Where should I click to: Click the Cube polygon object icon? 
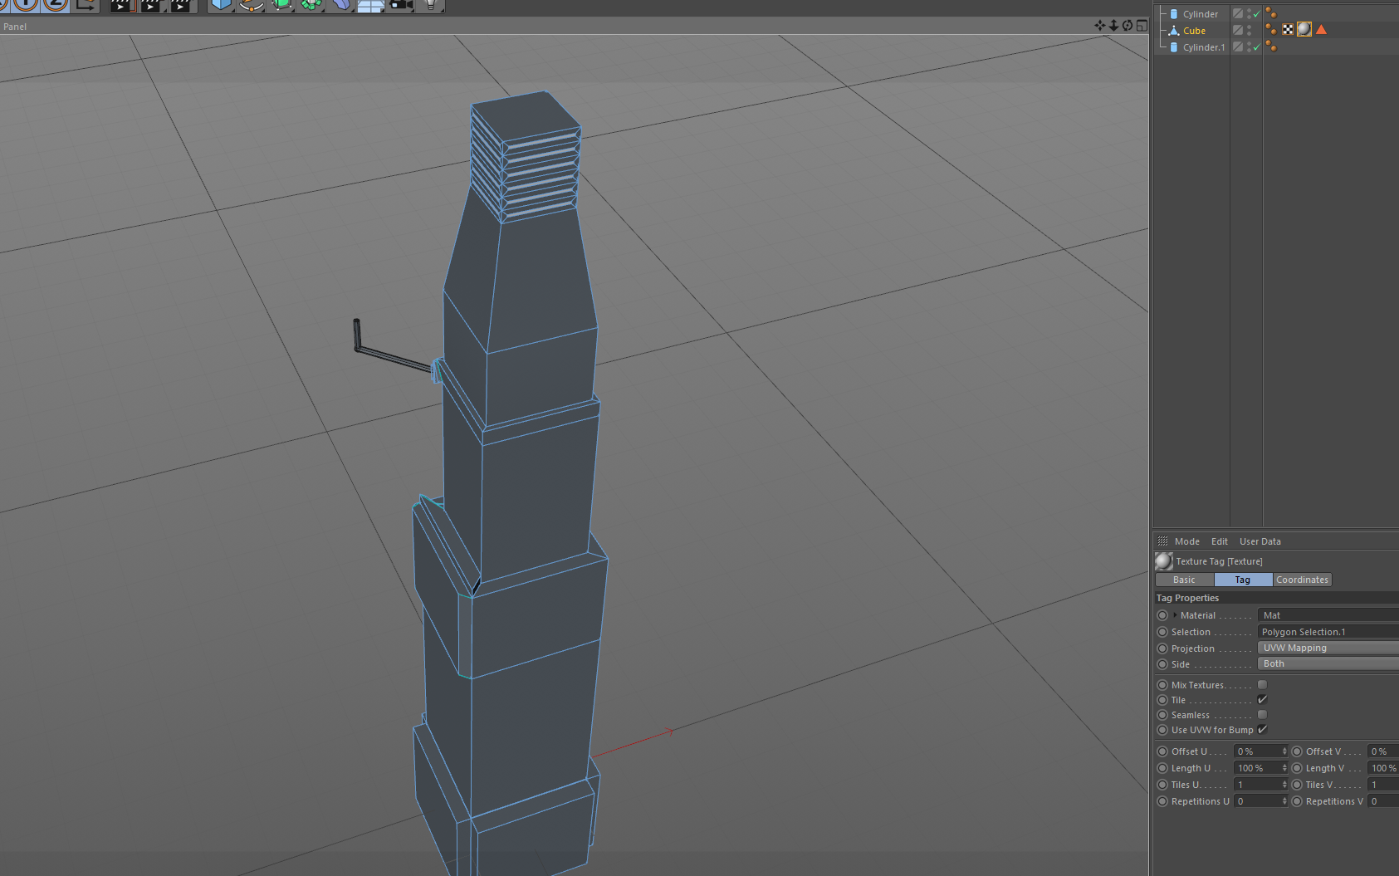[x=1173, y=31]
